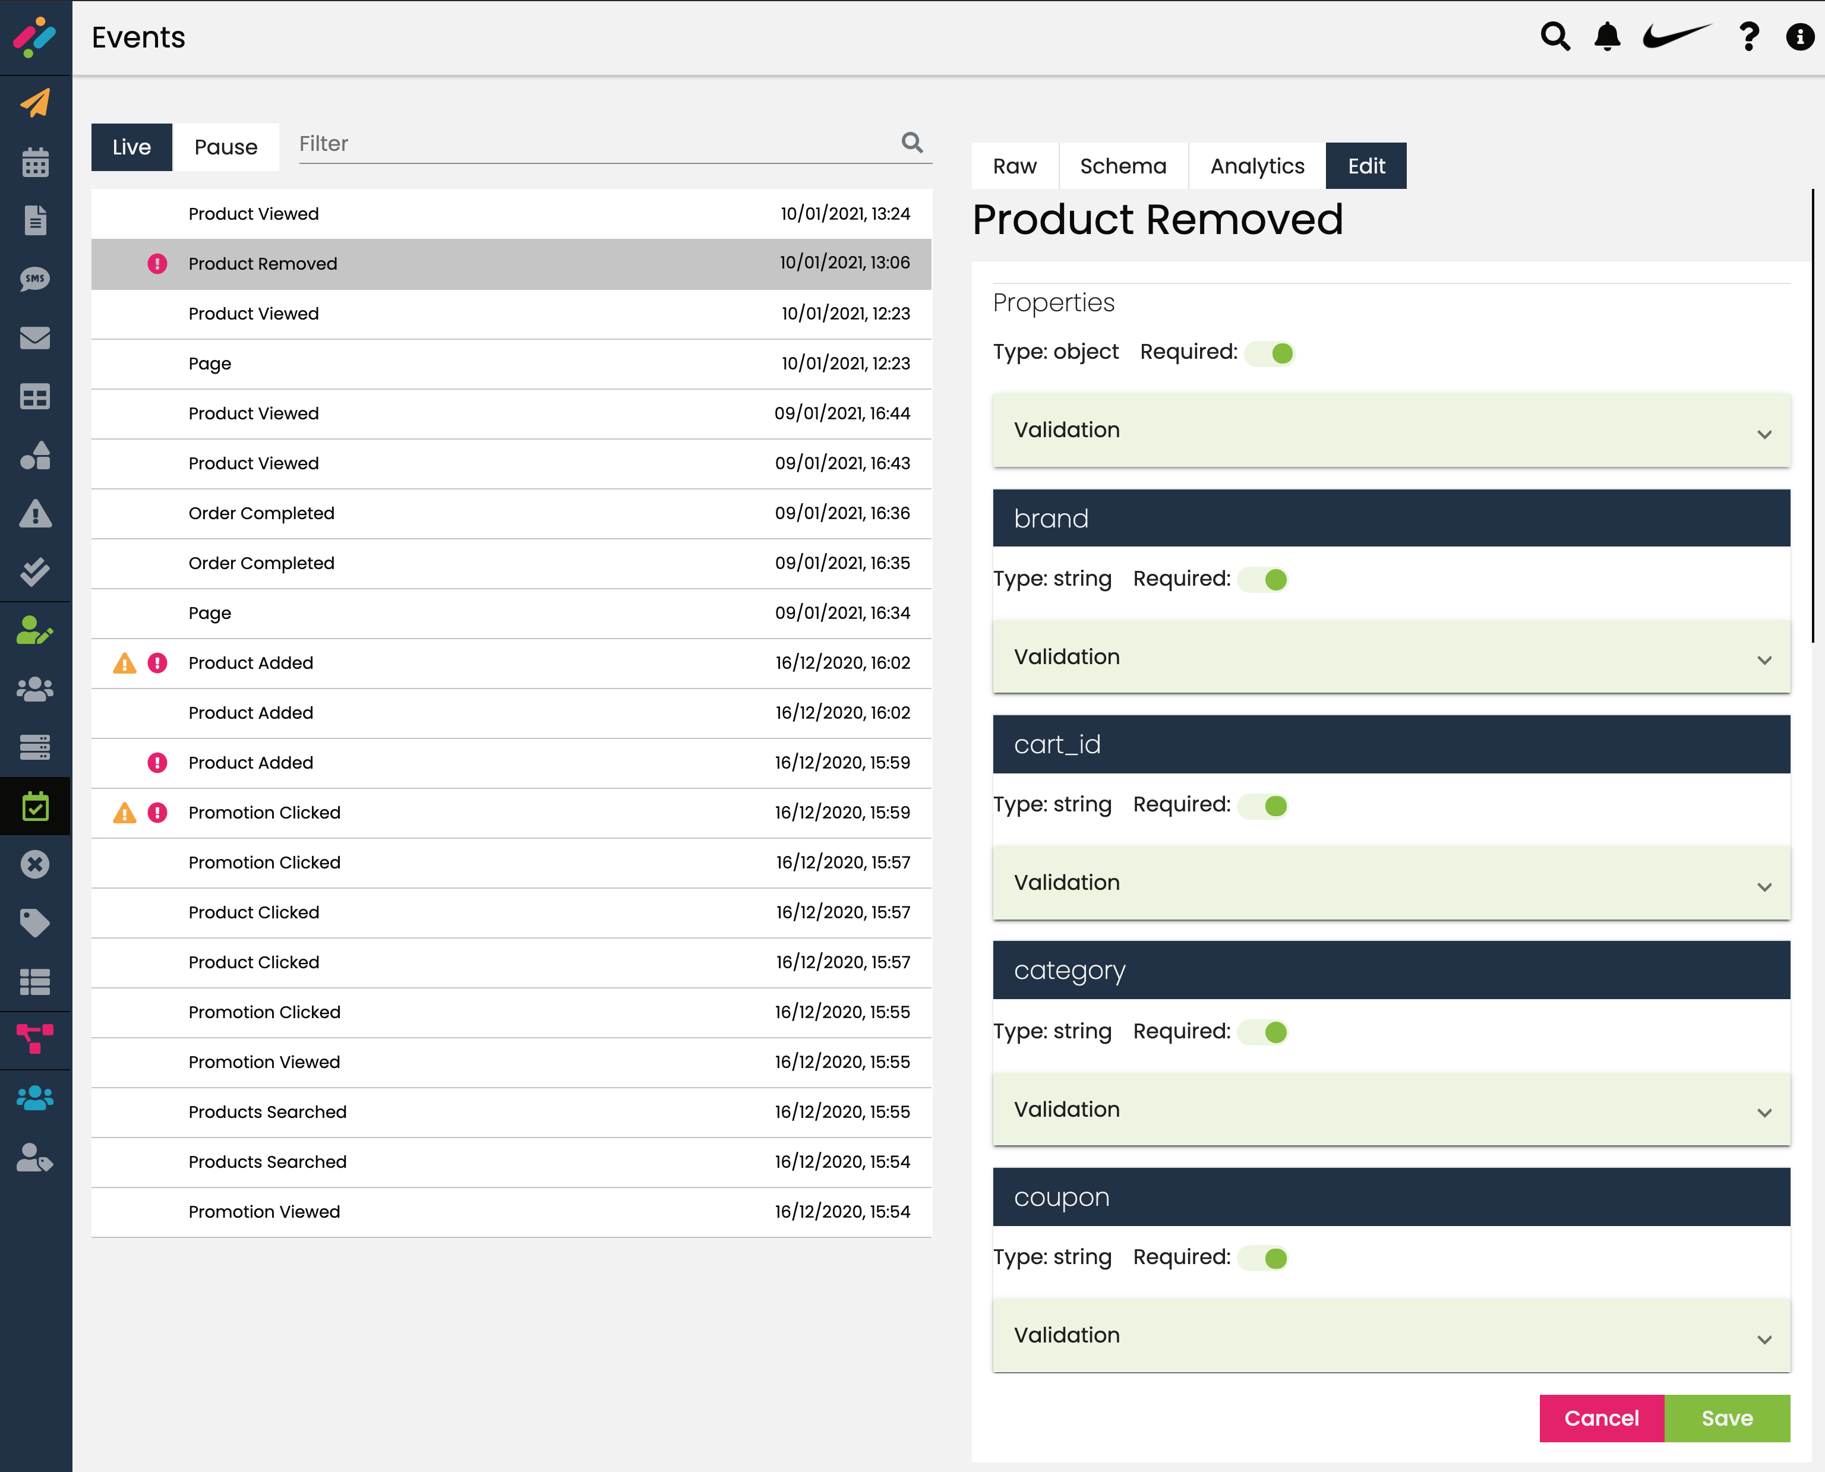Click the Filter input field

tap(593, 144)
